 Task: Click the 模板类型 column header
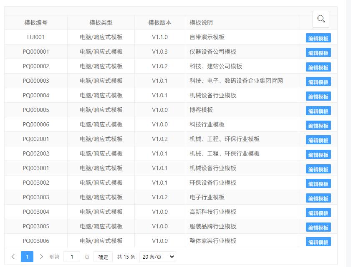coord(101,22)
